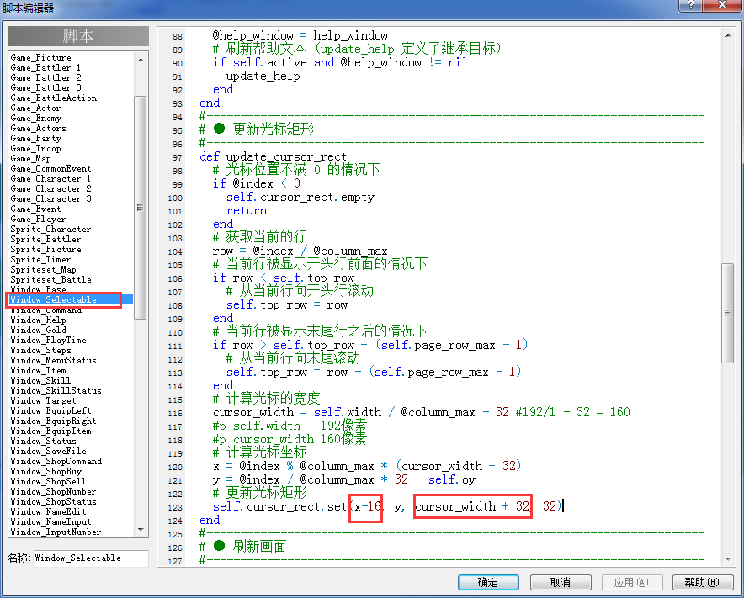This screenshot has width=744, height=598.
Task: Select Window_Target script
Action: pos(43,400)
